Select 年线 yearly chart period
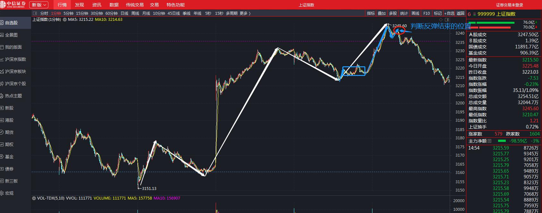542x213 pixels. pyautogui.click(x=197, y=13)
